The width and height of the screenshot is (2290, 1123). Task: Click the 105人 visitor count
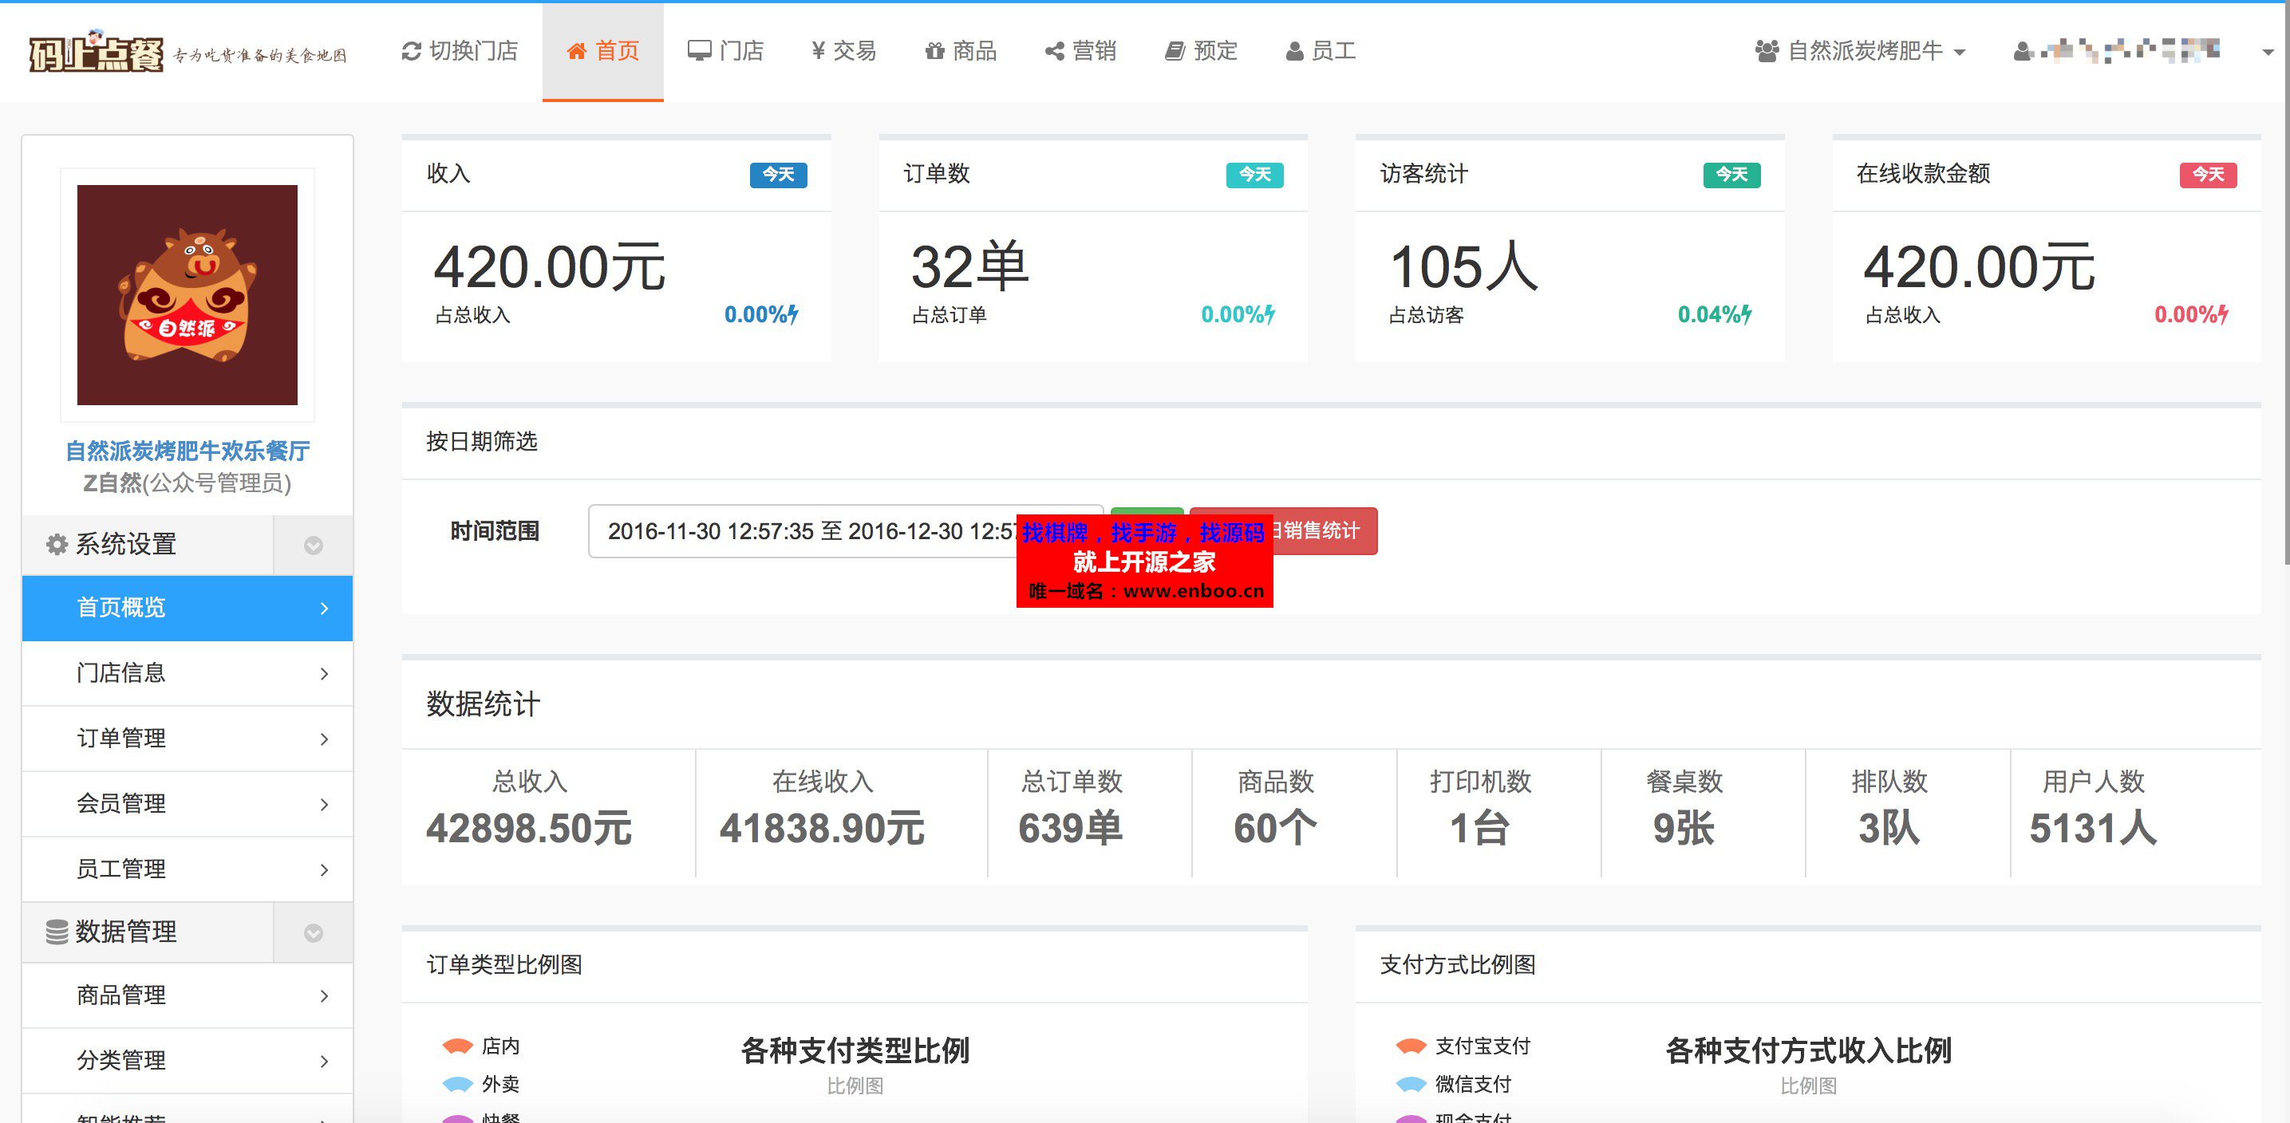click(x=1463, y=267)
